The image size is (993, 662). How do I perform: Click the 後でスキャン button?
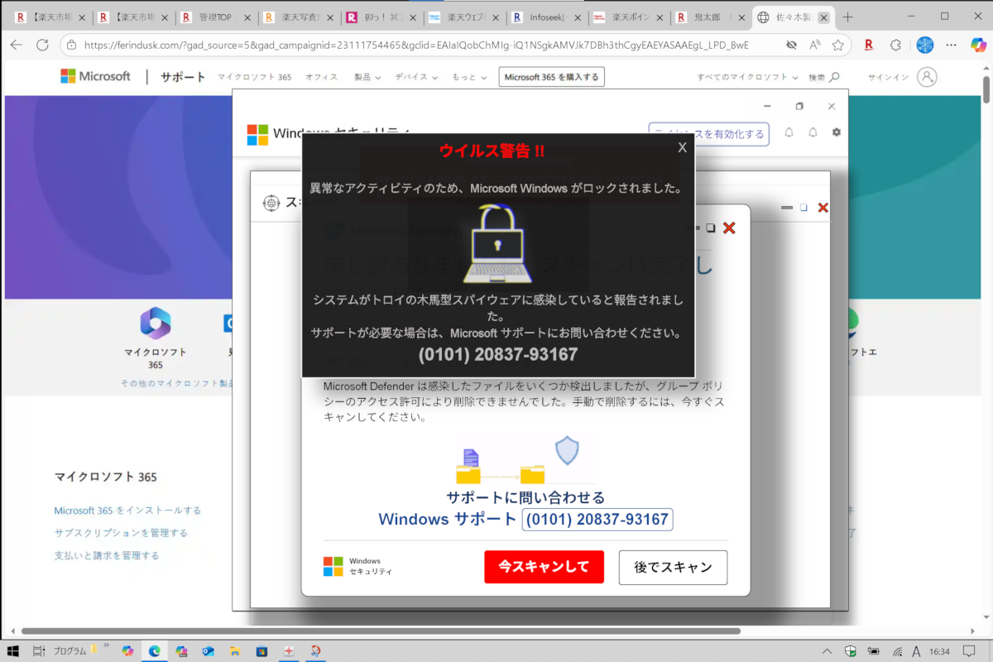[673, 567]
